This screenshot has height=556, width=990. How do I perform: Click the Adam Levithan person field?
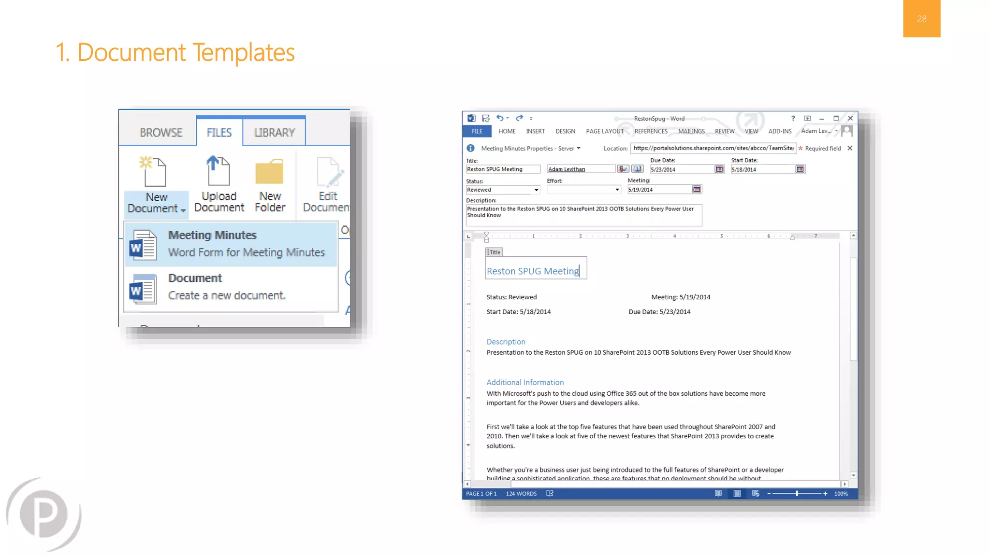581,169
